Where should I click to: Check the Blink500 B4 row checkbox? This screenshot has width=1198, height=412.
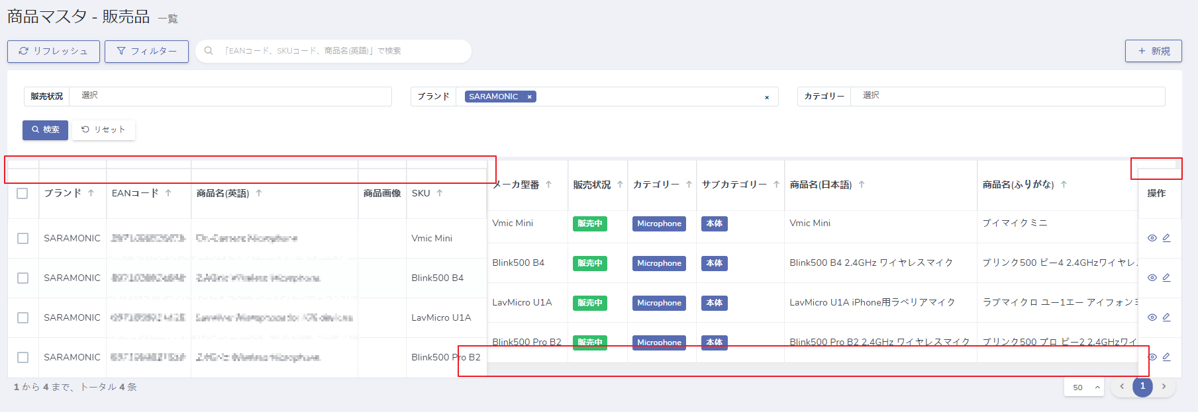tap(23, 278)
